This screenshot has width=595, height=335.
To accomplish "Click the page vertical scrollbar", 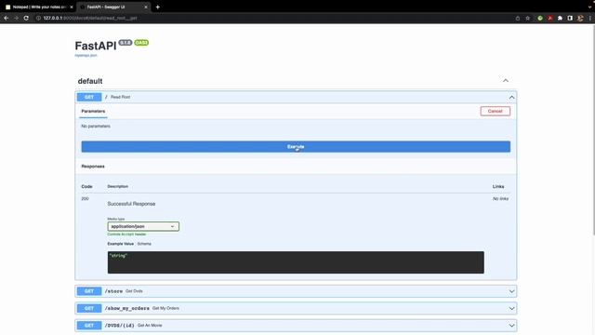I will pyautogui.click(x=593, y=129).
